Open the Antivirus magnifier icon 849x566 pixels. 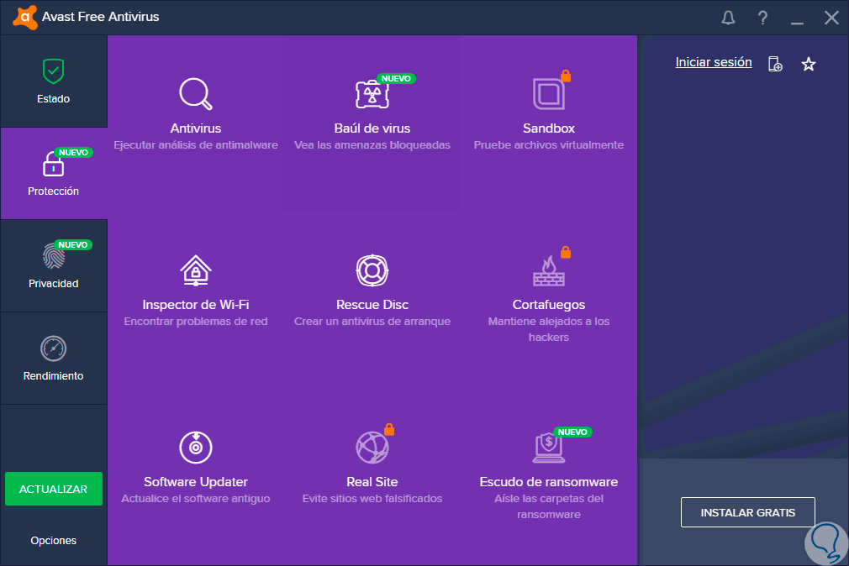tap(196, 94)
